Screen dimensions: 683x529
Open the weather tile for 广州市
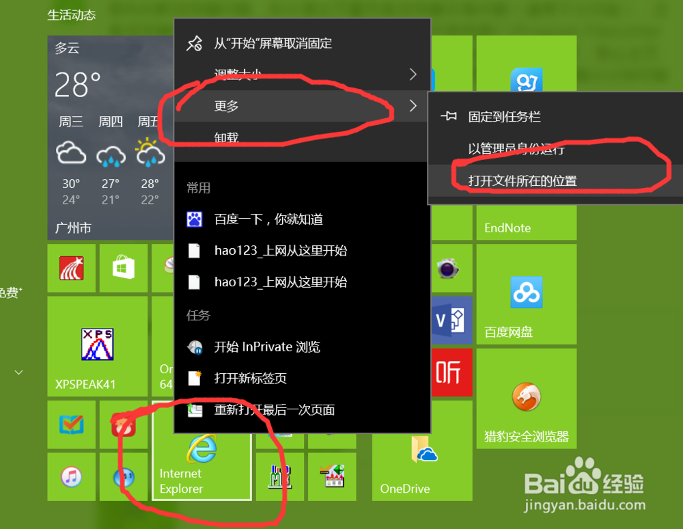click(111, 137)
